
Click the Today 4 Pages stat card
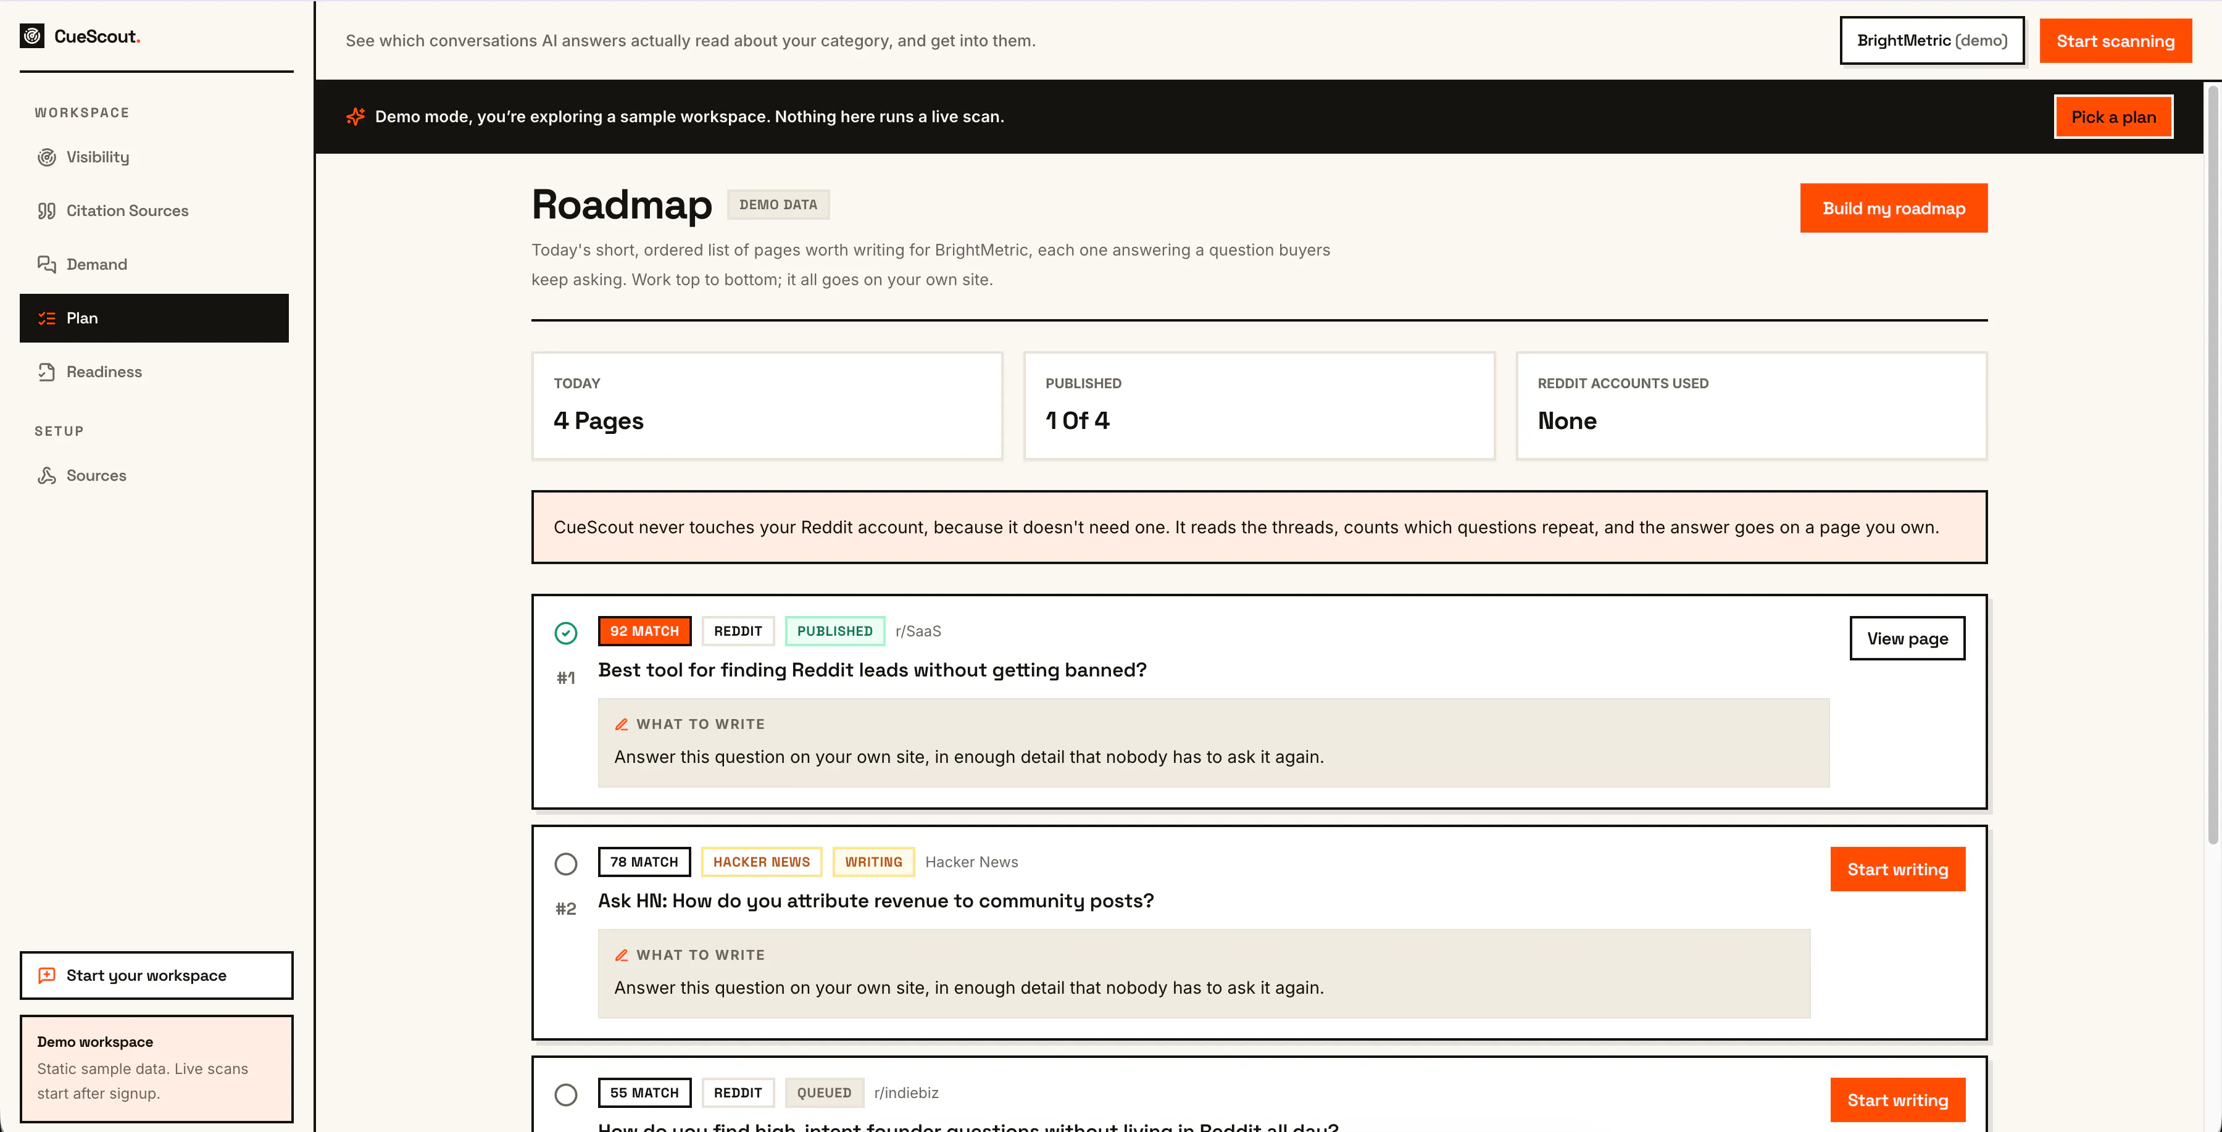point(767,406)
